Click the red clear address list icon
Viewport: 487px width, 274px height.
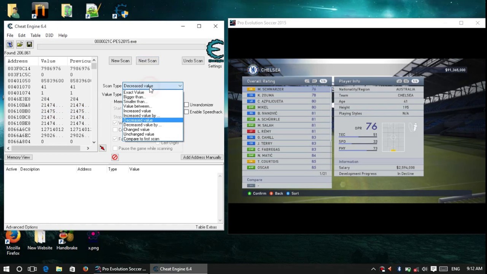[x=115, y=157]
